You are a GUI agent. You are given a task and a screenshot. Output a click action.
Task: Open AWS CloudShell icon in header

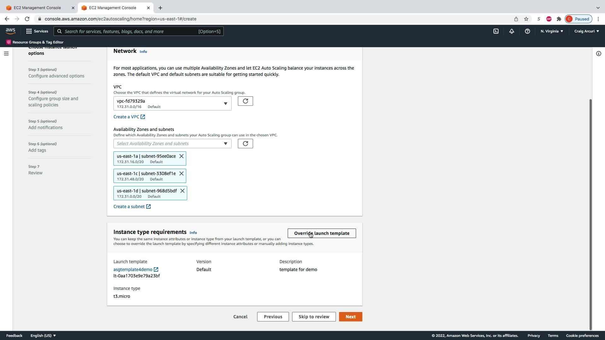496,31
